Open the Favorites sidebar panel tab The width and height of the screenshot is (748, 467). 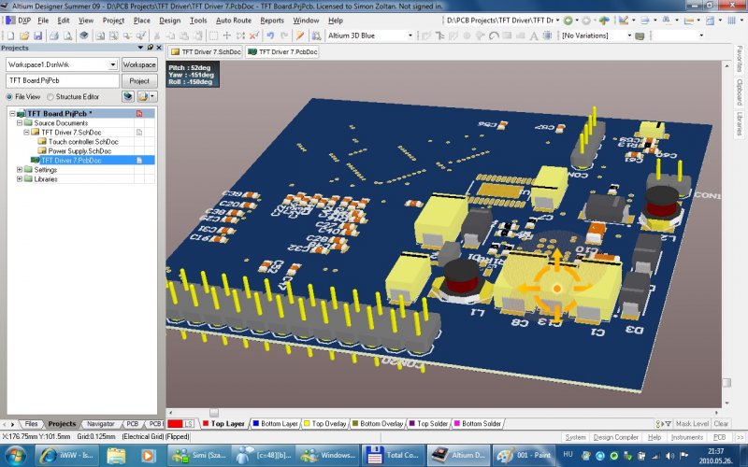739,59
